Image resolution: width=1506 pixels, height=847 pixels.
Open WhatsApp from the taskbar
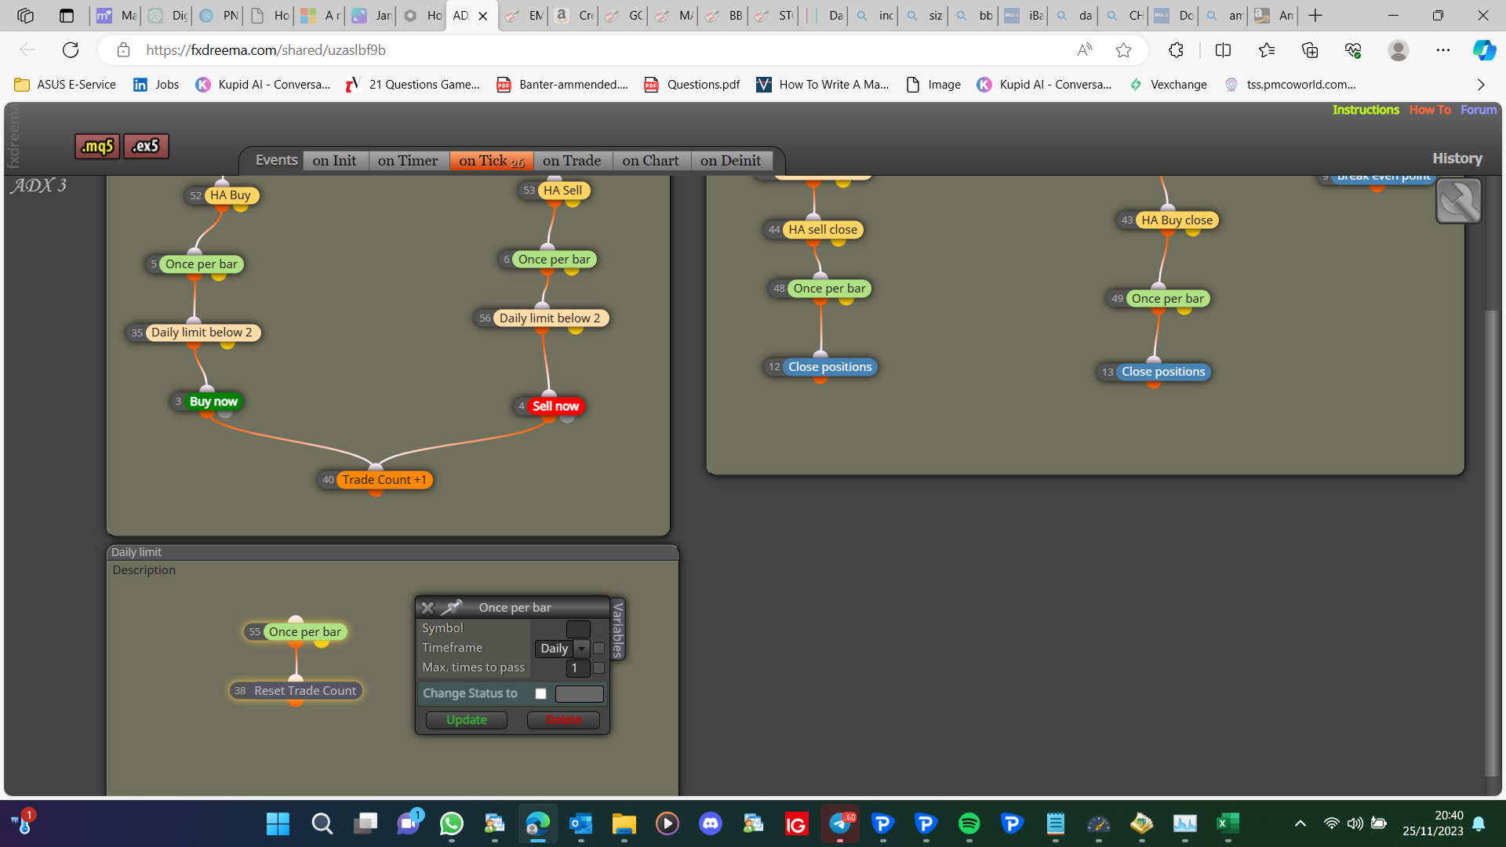point(452,823)
